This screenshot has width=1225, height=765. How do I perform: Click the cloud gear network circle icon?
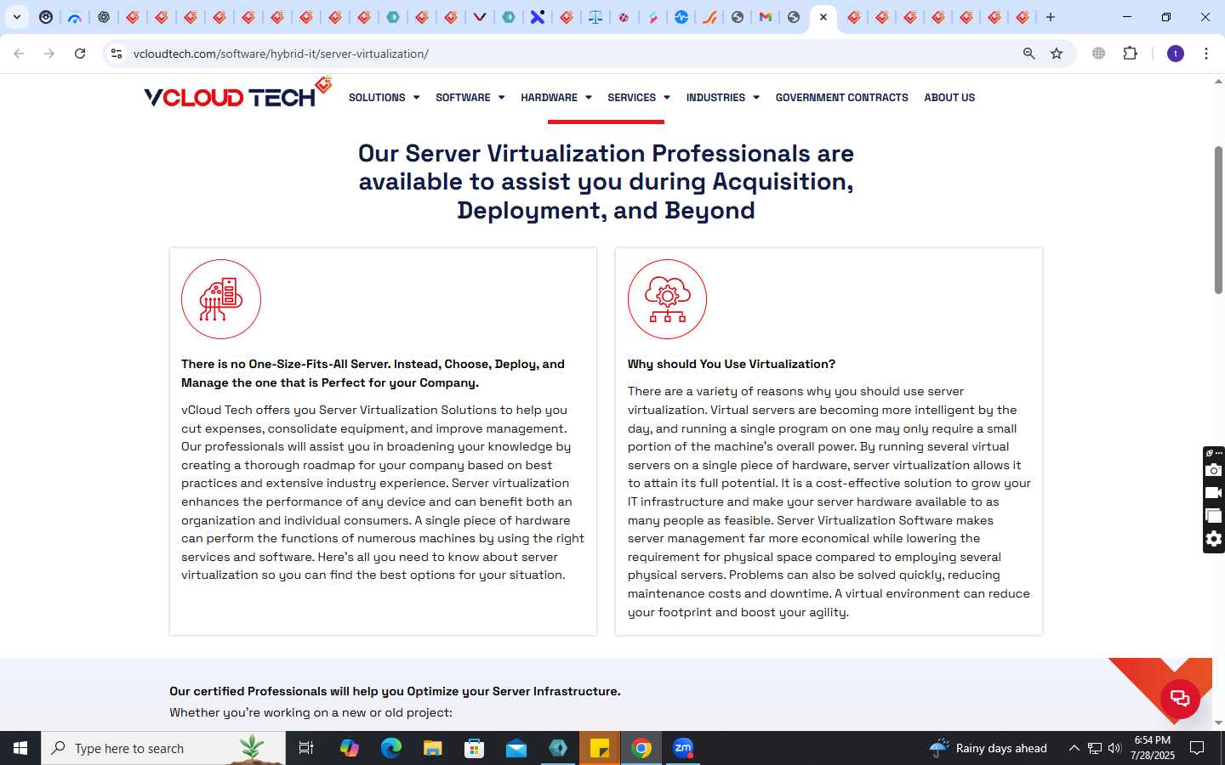(668, 299)
